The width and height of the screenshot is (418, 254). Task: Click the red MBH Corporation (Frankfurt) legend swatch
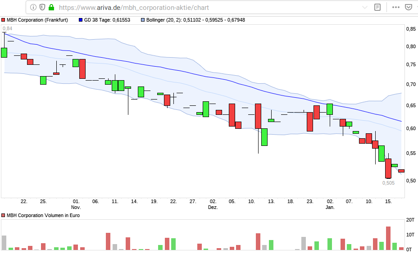(3, 20)
